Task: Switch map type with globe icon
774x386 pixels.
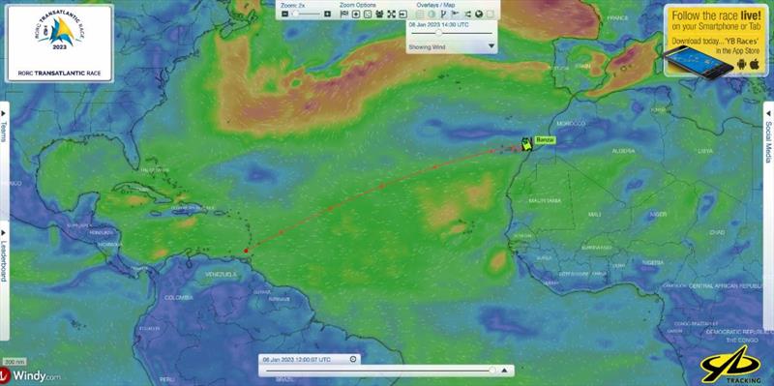Action: [479, 15]
